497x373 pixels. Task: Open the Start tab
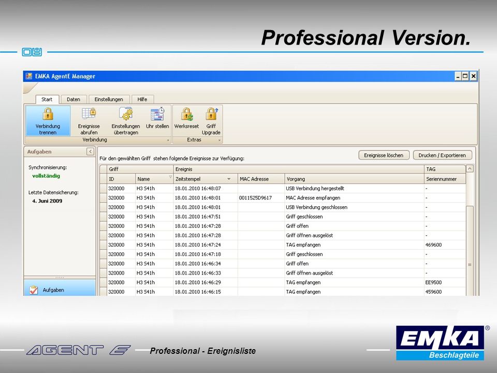point(47,99)
